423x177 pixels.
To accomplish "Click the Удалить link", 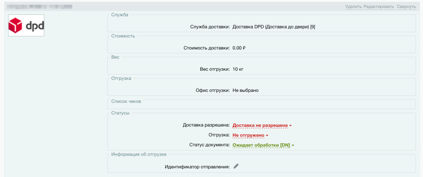I will click(x=354, y=7).
